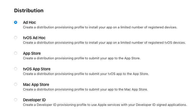Click the Ad Hoc description about registered devices
Viewport: 196px width, 111px height.
100,27
